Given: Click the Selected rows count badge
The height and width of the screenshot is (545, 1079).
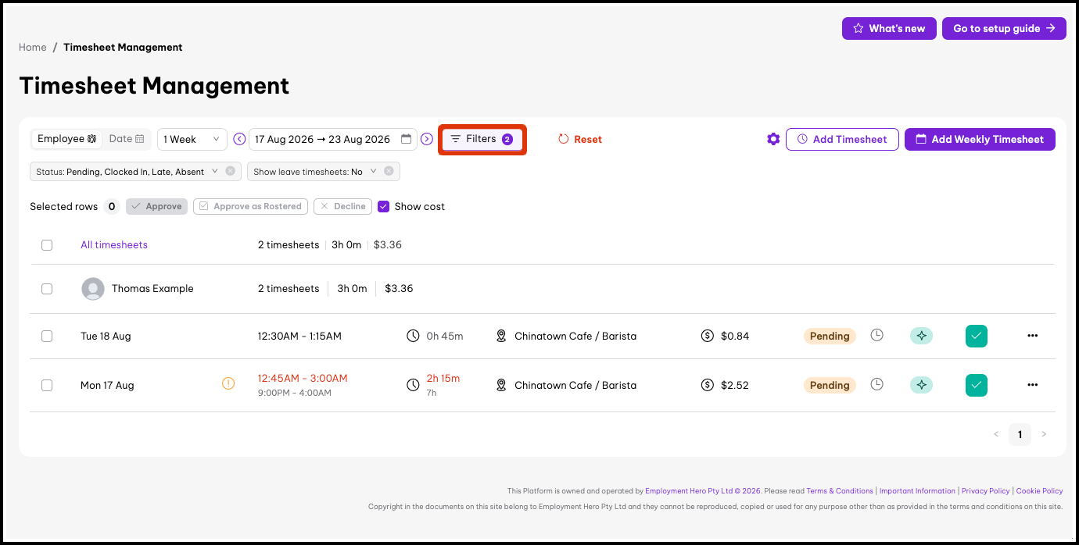Looking at the screenshot, I should pos(112,206).
